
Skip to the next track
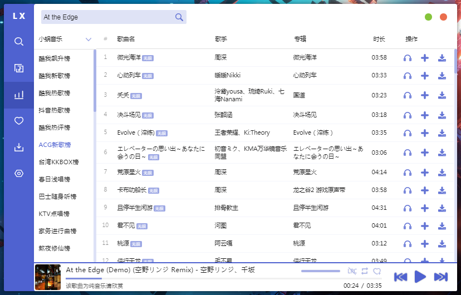point(441,277)
